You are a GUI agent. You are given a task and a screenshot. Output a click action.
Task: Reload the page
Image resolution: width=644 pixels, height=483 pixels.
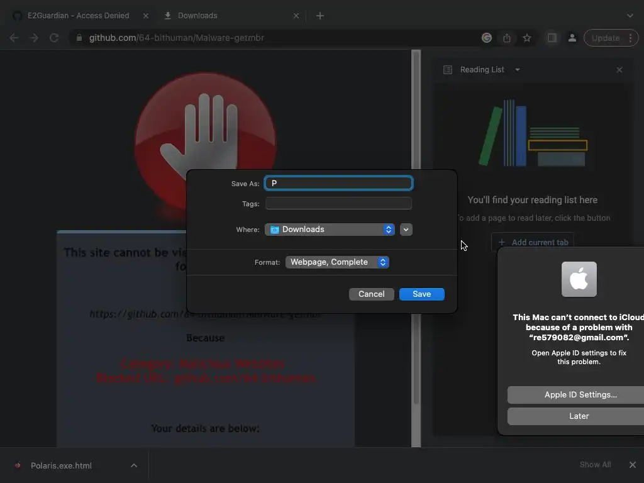(54, 38)
